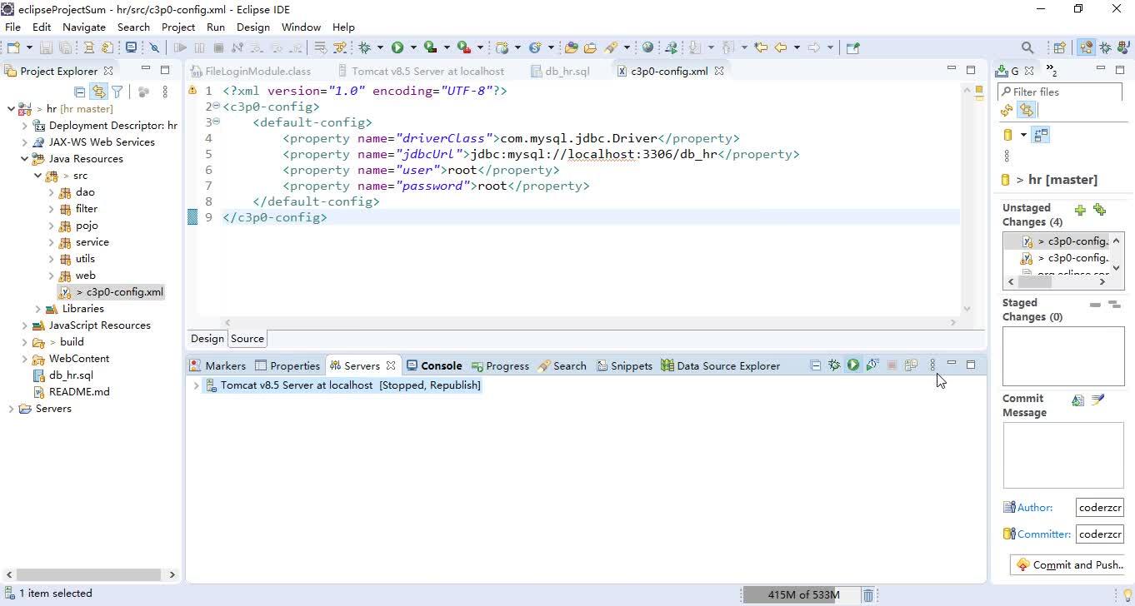Click the green Run toolbar button
This screenshot has width=1135, height=606.
click(397, 47)
